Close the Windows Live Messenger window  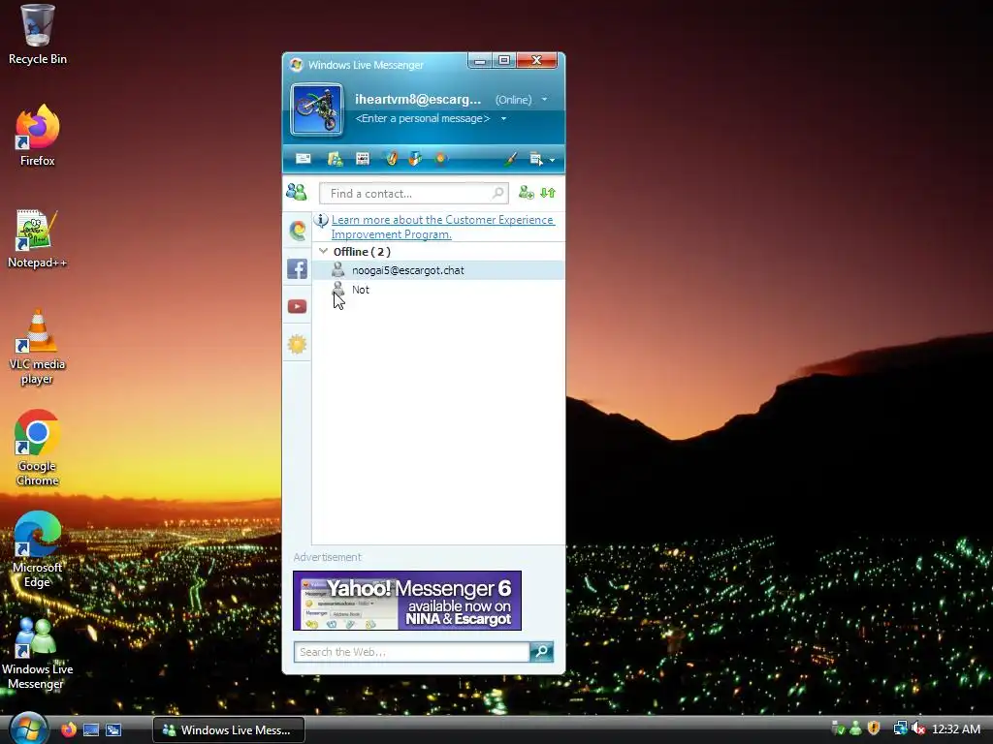point(537,61)
